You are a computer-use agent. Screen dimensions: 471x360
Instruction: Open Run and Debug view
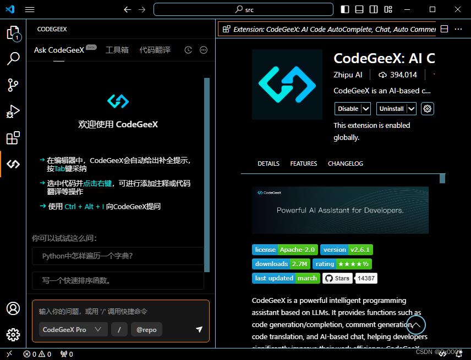click(13, 111)
